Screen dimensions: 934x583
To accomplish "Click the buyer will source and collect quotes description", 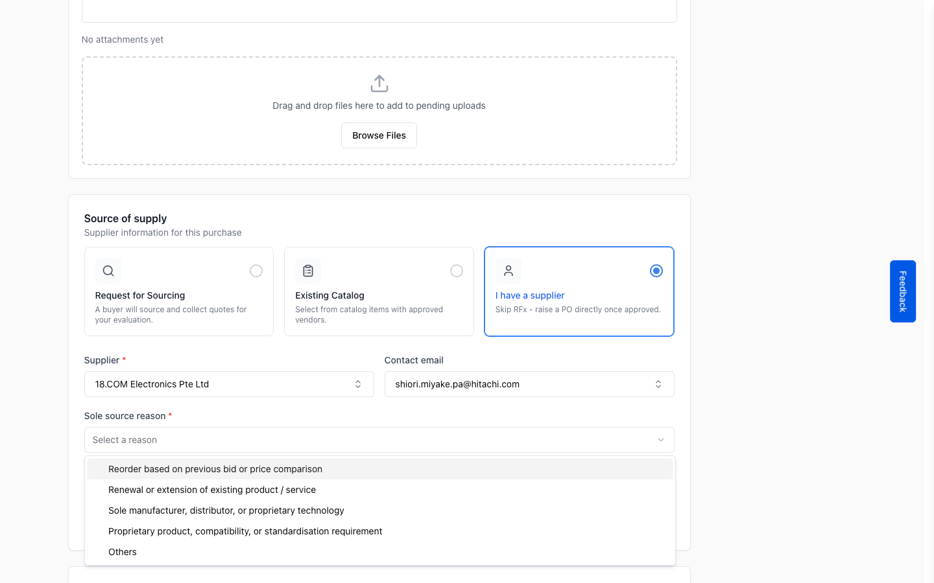I will [171, 315].
